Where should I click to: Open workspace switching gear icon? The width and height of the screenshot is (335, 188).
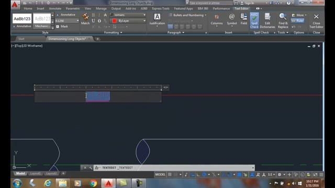(x=279, y=174)
